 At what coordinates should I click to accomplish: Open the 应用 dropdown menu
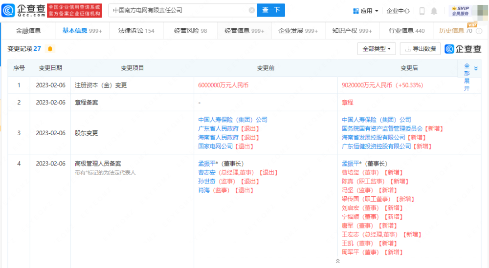coord(365,11)
